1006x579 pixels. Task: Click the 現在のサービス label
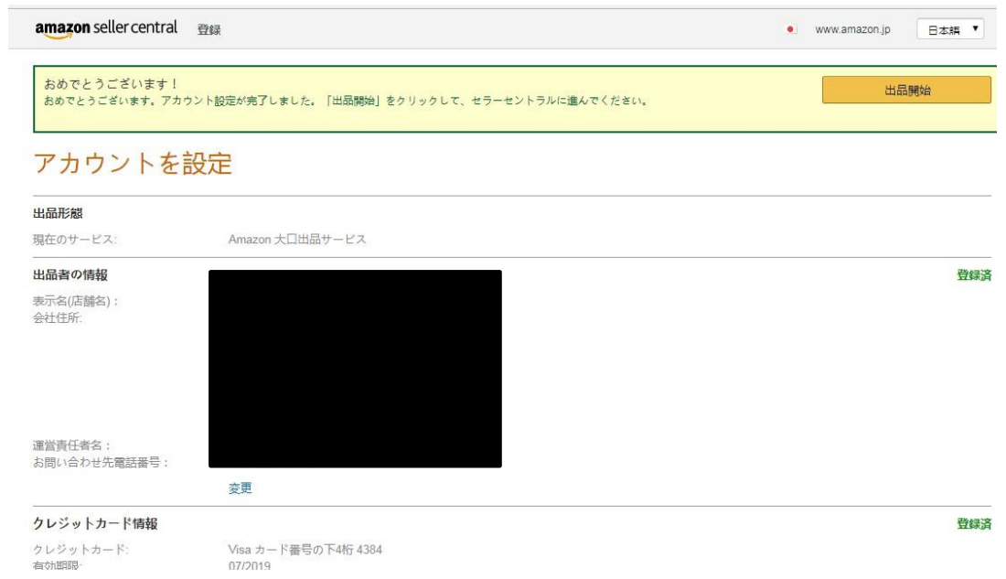74,240
